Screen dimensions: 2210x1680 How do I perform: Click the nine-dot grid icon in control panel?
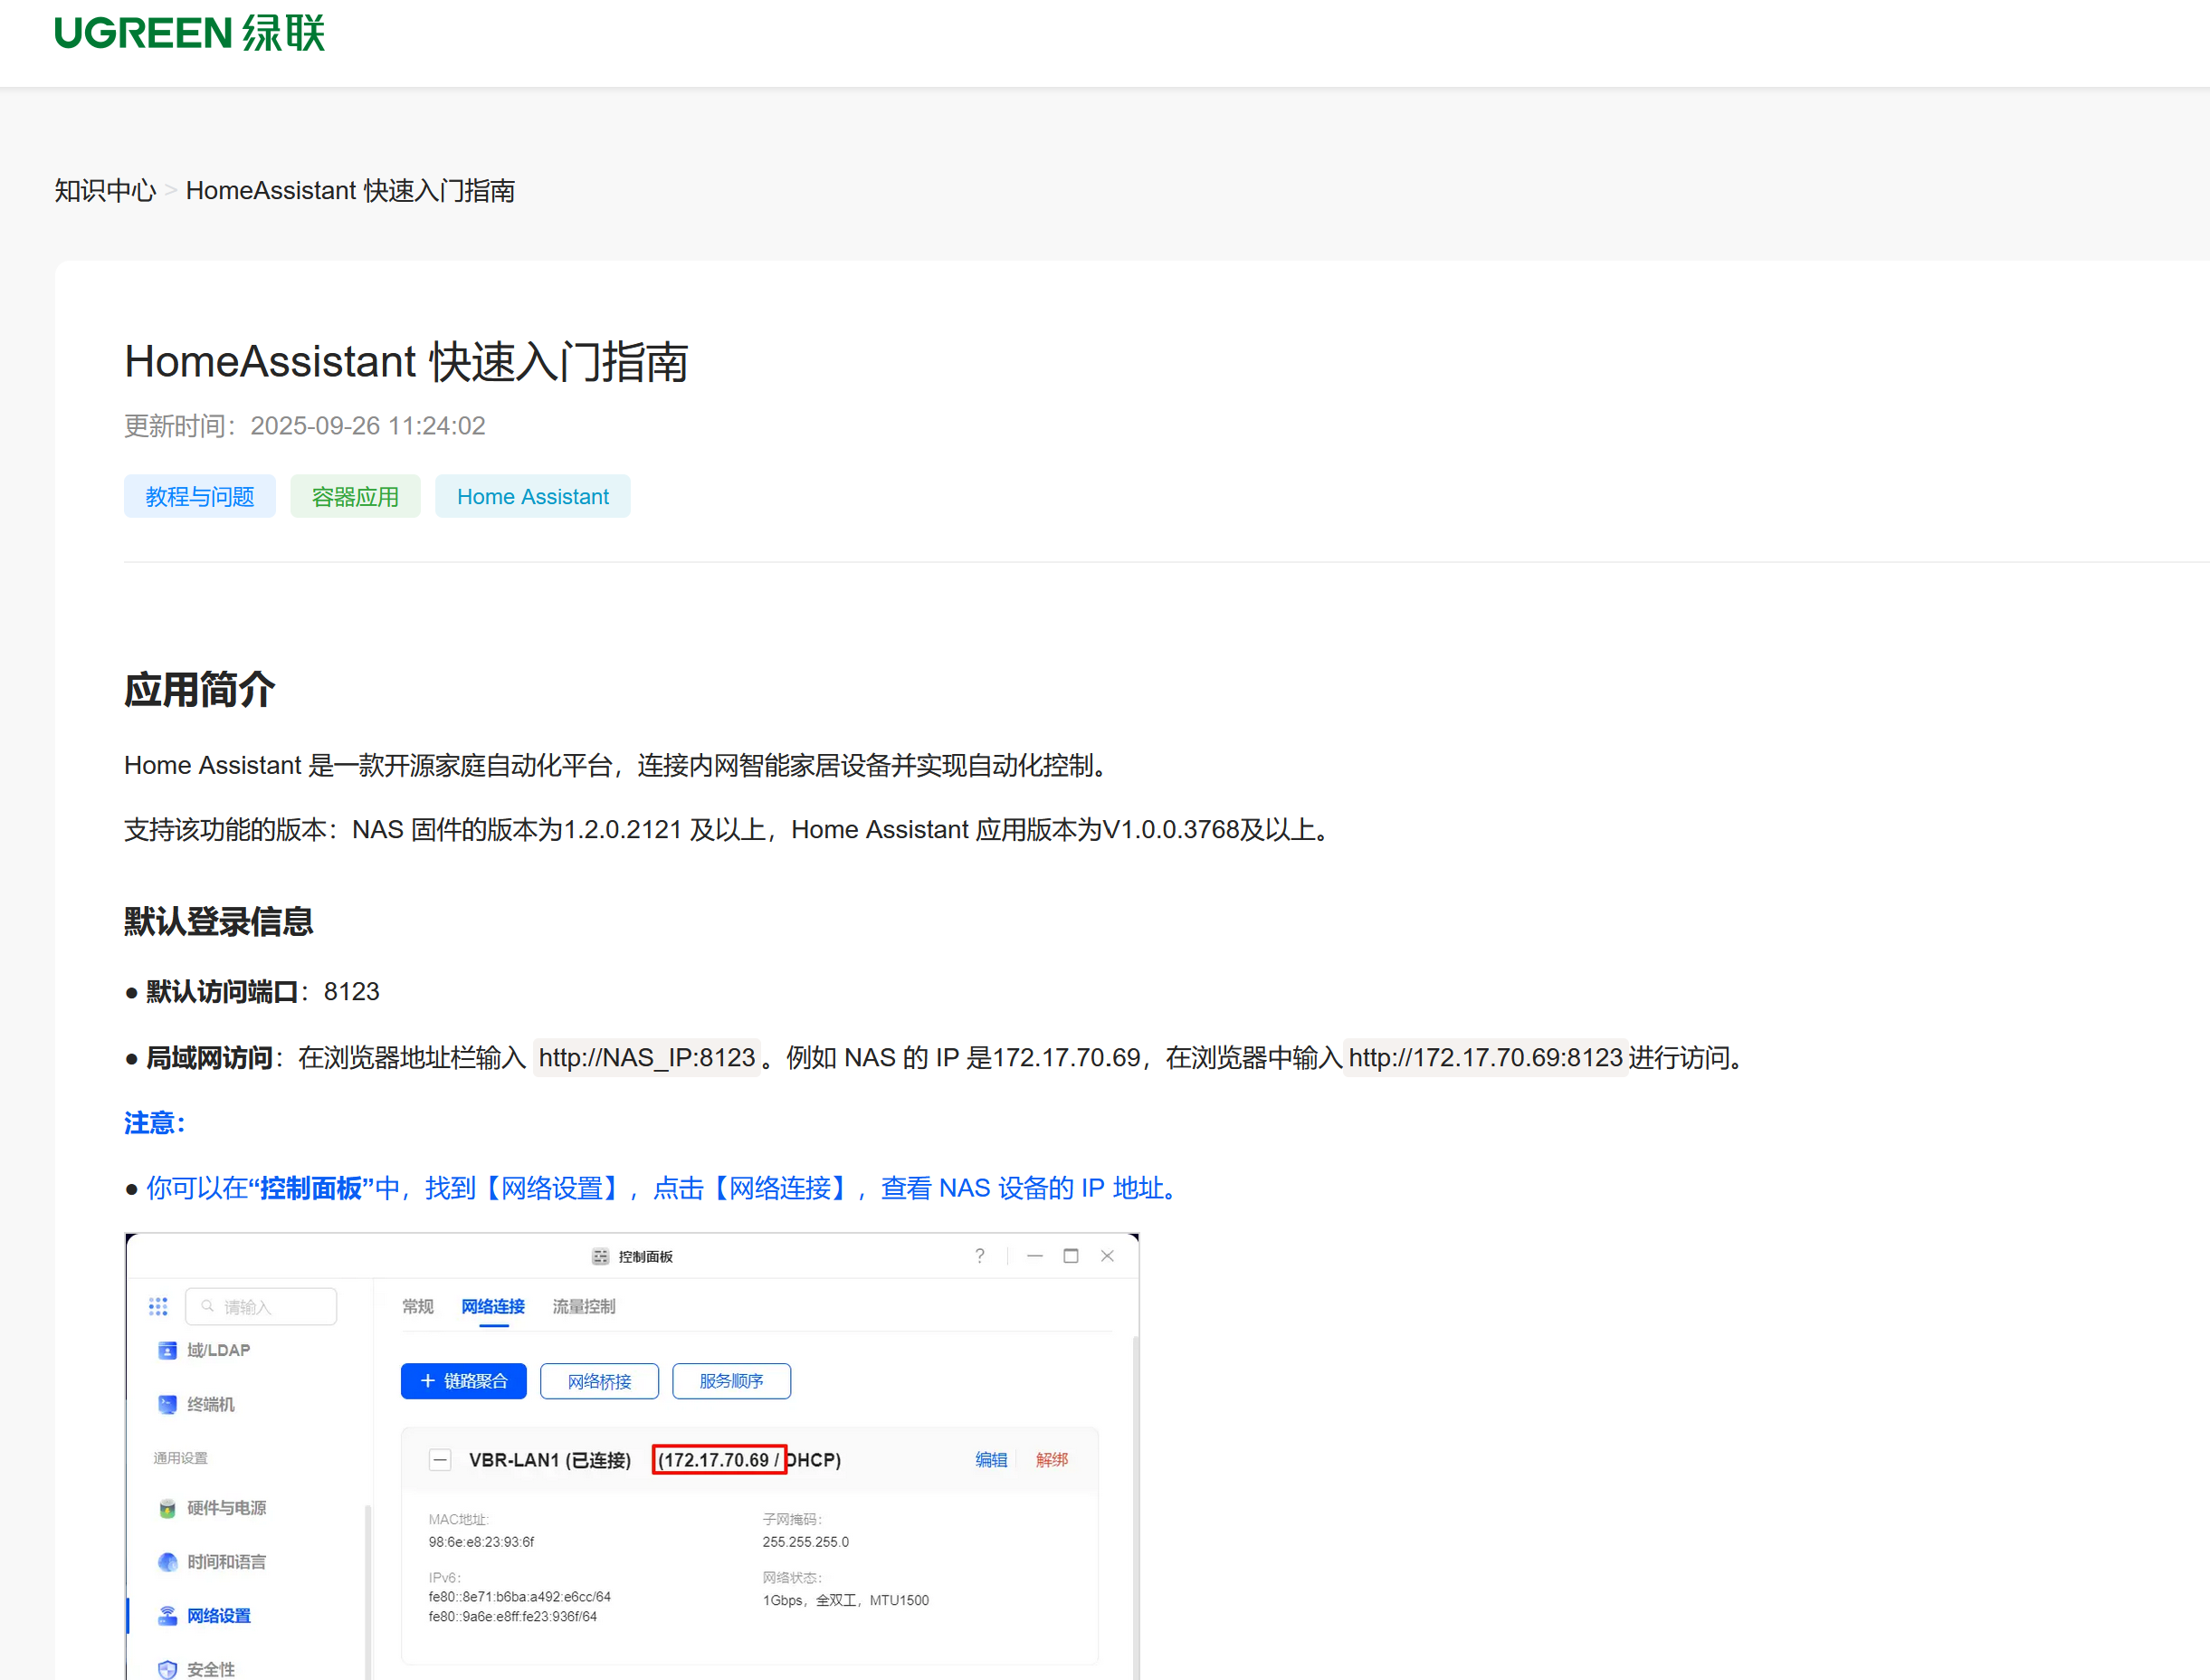(158, 1306)
